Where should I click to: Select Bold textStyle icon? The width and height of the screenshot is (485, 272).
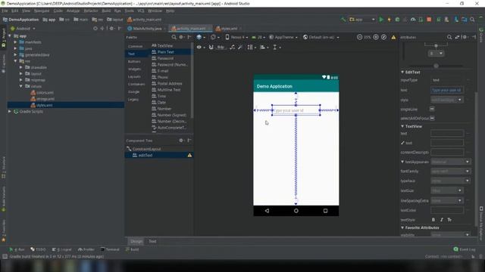(433, 220)
